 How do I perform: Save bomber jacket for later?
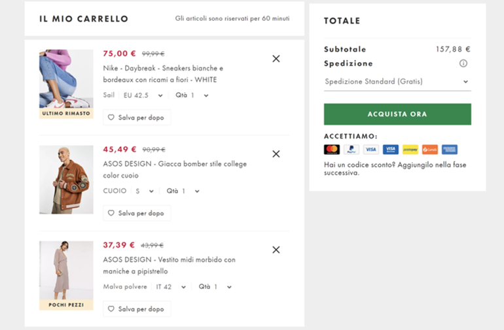(137, 213)
